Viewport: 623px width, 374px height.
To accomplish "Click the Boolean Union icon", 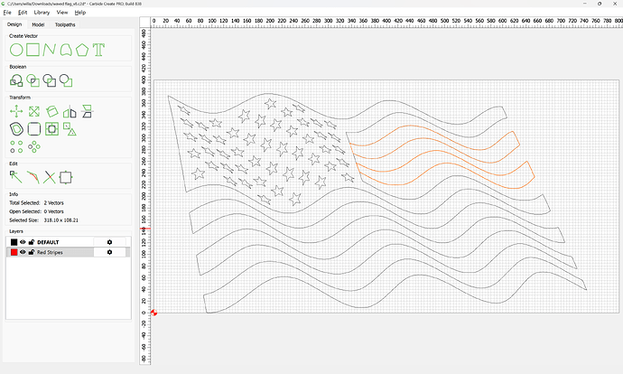I will click(x=15, y=80).
